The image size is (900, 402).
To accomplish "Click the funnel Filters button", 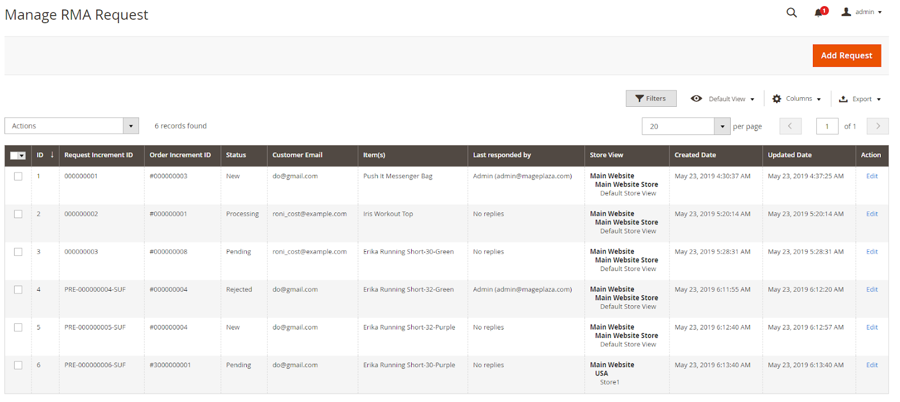I will pos(651,98).
